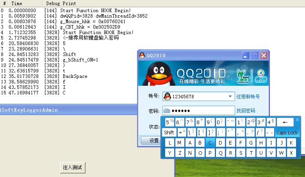Click the L key on soft keyboard
This screenshot has height=177, width=305.
pyautogui.click(x=170, y=143)
